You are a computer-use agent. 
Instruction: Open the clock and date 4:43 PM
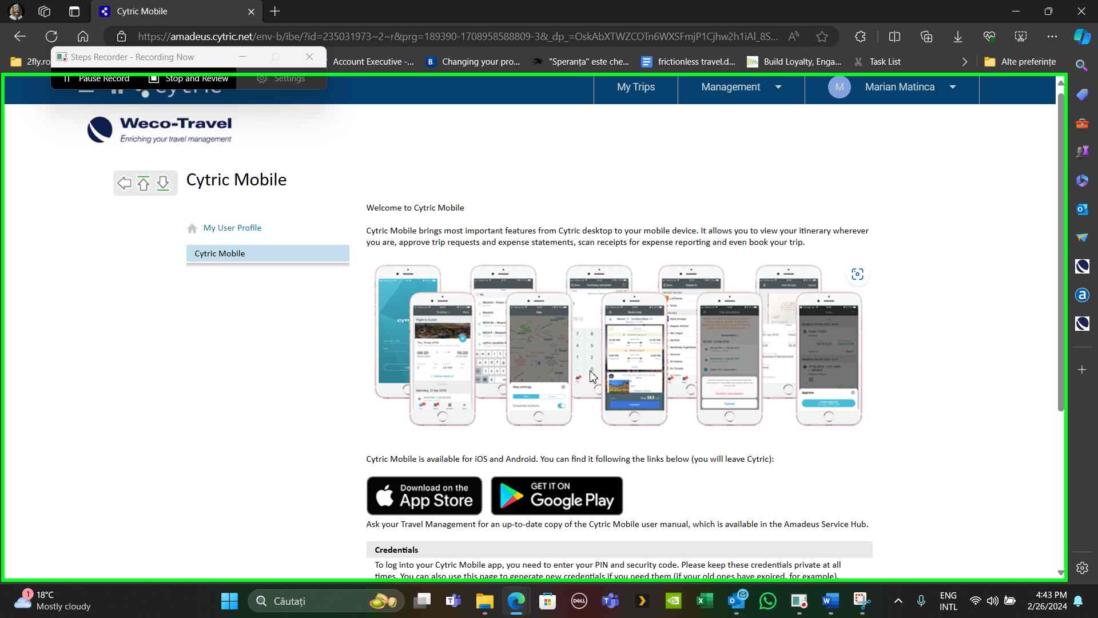click(1047, 601)
